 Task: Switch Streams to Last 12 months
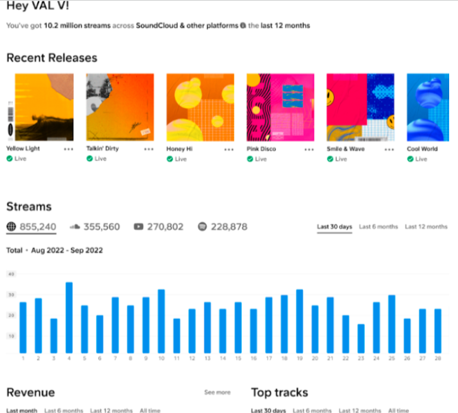click(426, 227)
